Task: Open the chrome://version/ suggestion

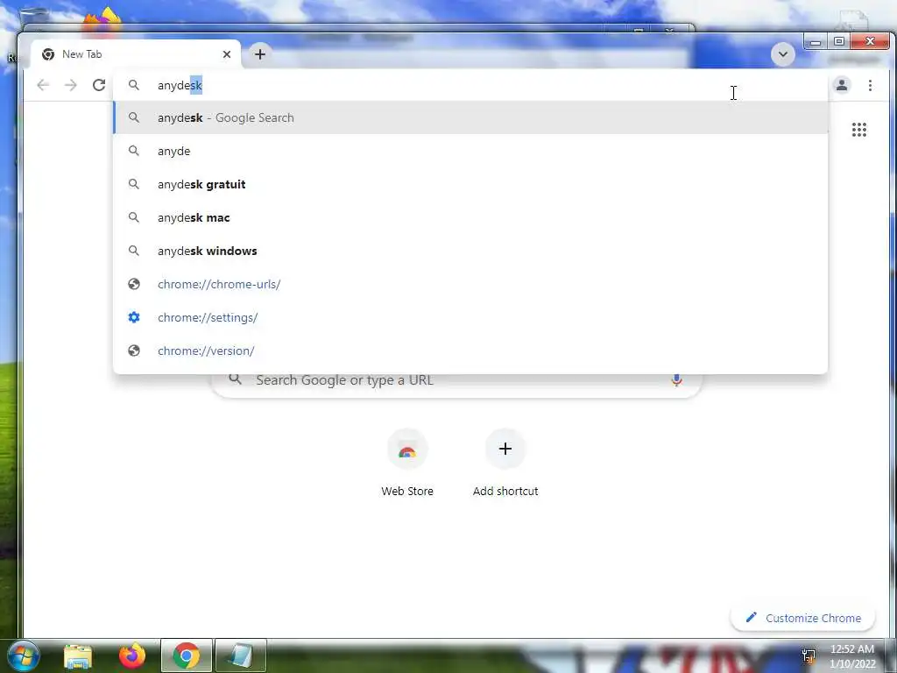Action: (x=470, y=351)
